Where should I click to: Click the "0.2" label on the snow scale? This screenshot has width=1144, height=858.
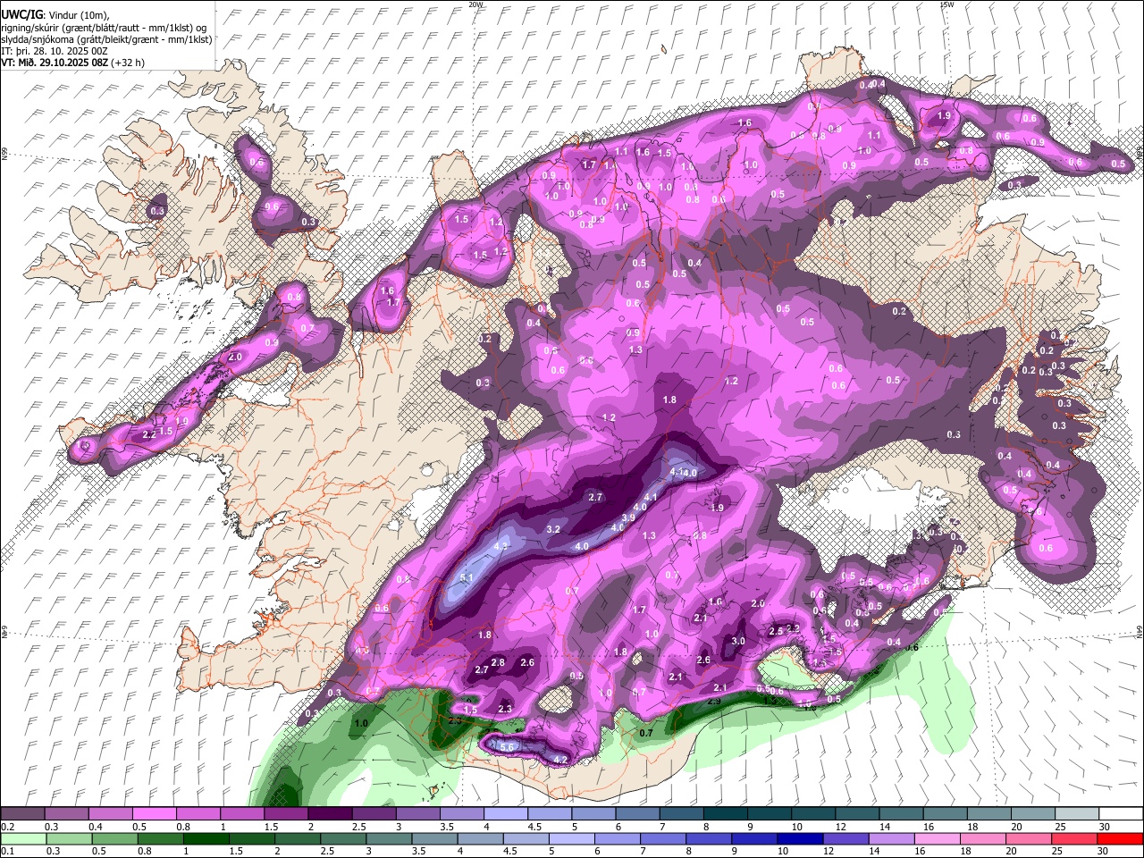[x=8, y=827]
